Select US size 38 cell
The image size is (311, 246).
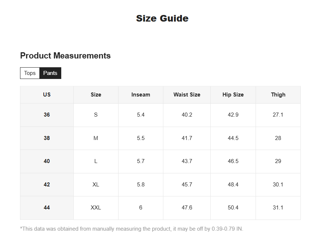[x=47, y=138]
